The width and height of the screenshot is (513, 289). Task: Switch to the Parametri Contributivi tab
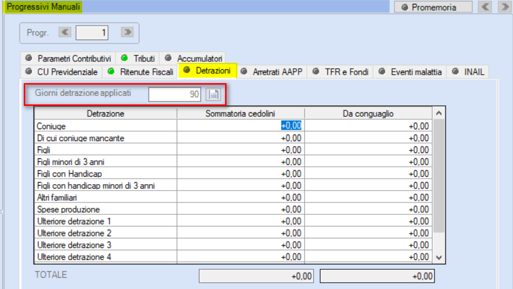click(68, 58)
